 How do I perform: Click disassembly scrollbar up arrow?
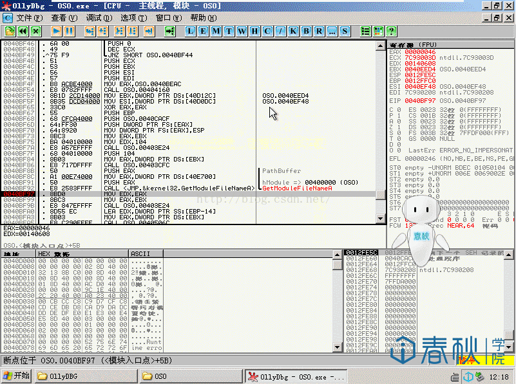[381, 45]
